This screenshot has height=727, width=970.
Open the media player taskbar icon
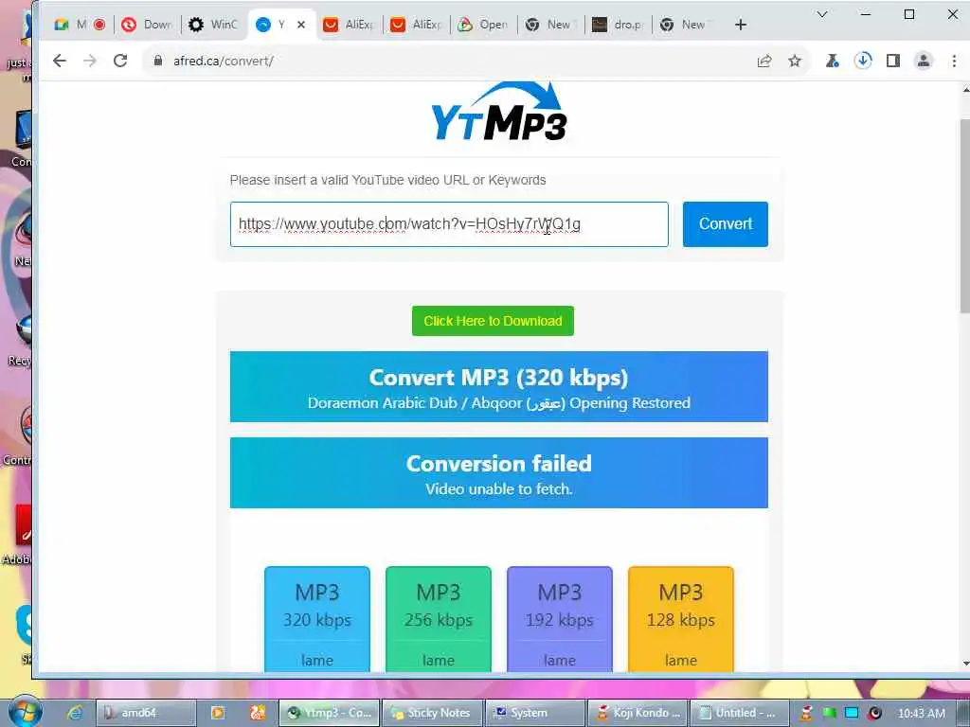[218, 713]
